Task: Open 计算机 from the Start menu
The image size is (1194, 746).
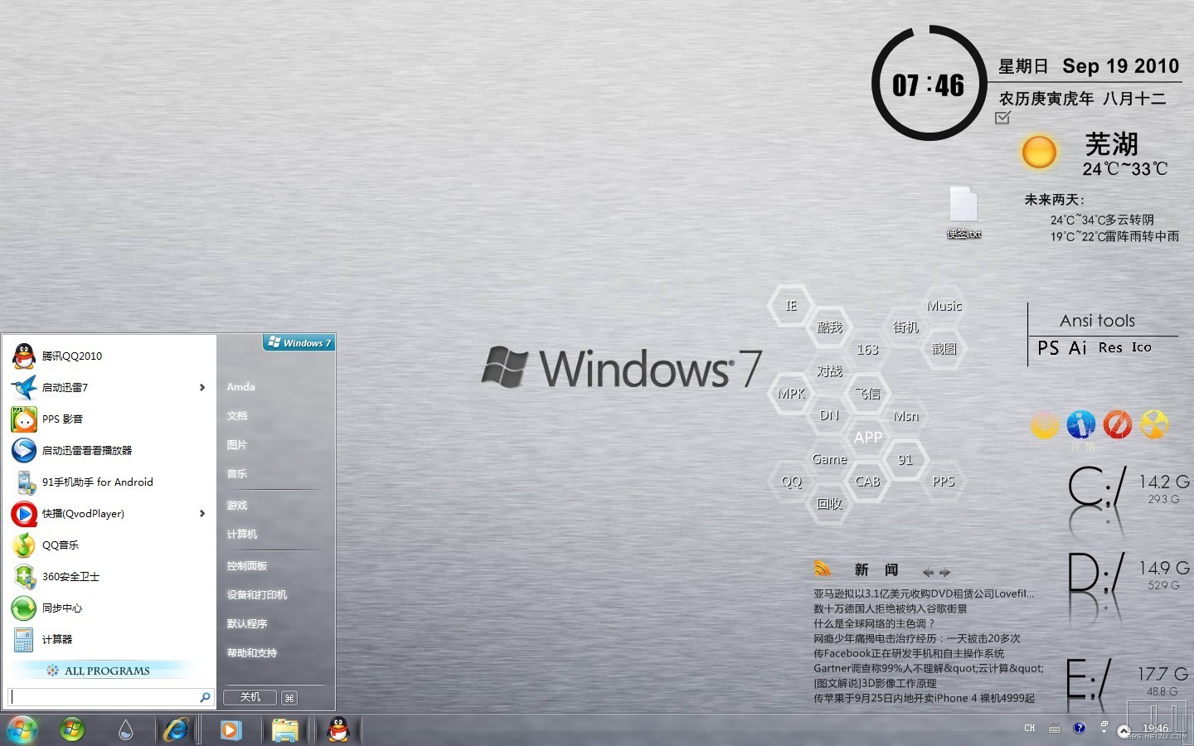Action: [242, 535]
